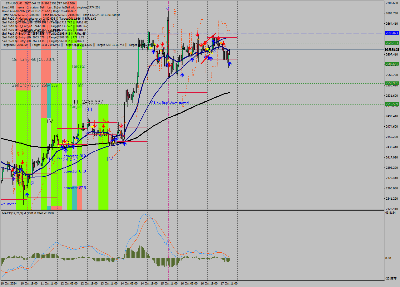The image size is (400, 287).
Task: Click the 'I I I 2488.867' wave label
Action: coord(88,102)
